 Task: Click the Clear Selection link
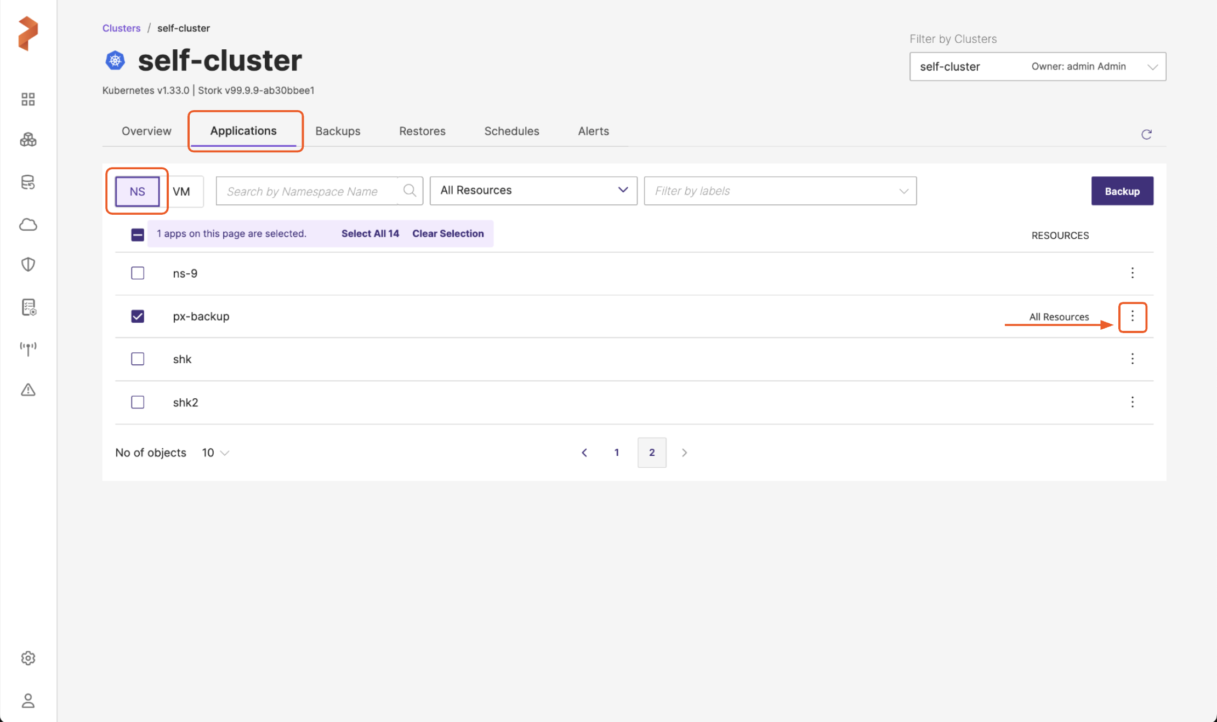[448, 233]
